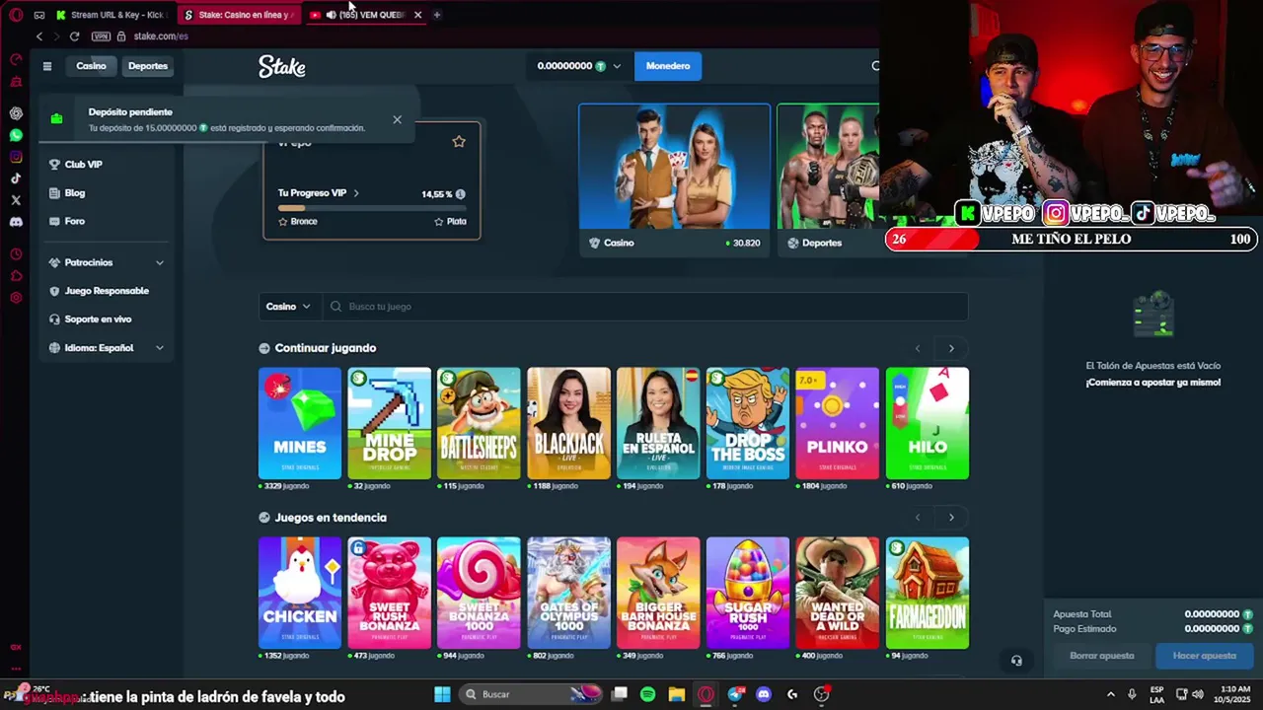Open live support headset icon near betslip
Viewport: 1263px width, 710px height.
(1016, 661)
